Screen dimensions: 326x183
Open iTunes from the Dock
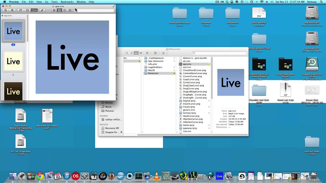pos(67,176)
